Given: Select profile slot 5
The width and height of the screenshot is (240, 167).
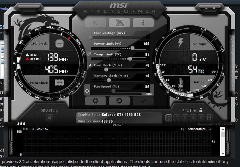Looking at the screenshot, I should pyautogui.click(x=201, y=118).
